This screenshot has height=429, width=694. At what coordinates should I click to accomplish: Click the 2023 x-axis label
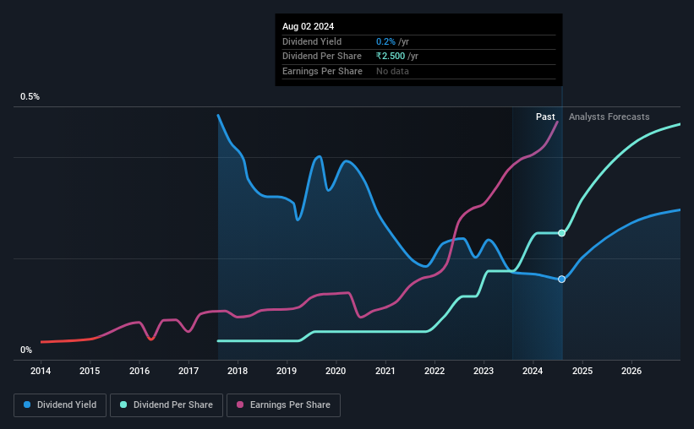pyautogui.click(x=484, y=371)
